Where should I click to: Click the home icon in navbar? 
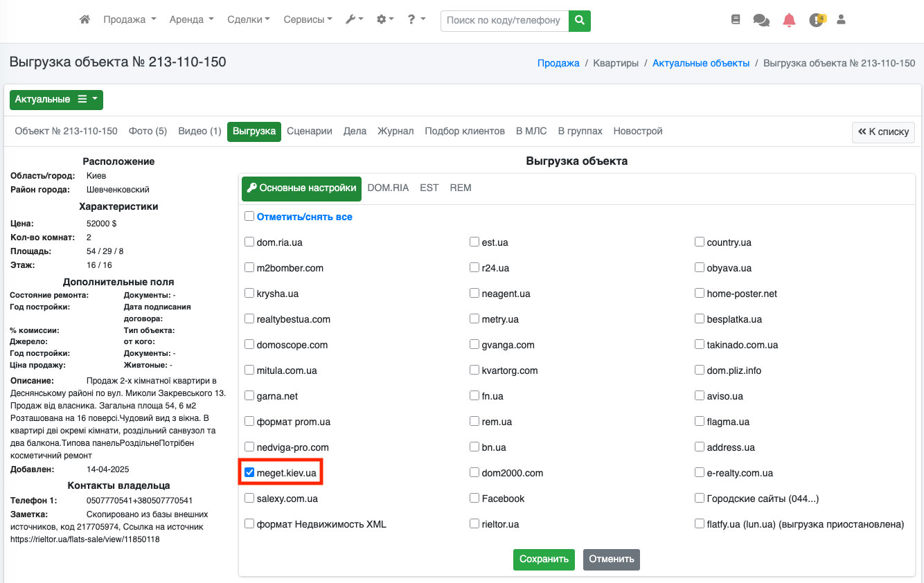tap(85, 20)
